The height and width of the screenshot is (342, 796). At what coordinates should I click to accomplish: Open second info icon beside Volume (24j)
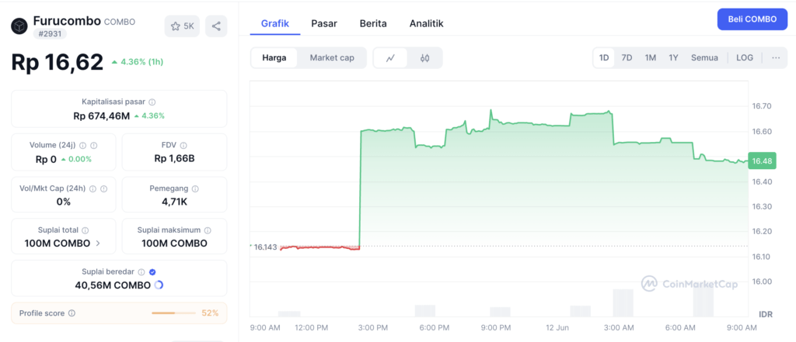tap(93, 146)
